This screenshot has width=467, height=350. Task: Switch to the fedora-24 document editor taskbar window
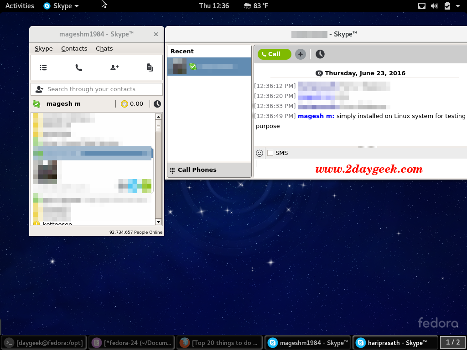pos(132,343)
